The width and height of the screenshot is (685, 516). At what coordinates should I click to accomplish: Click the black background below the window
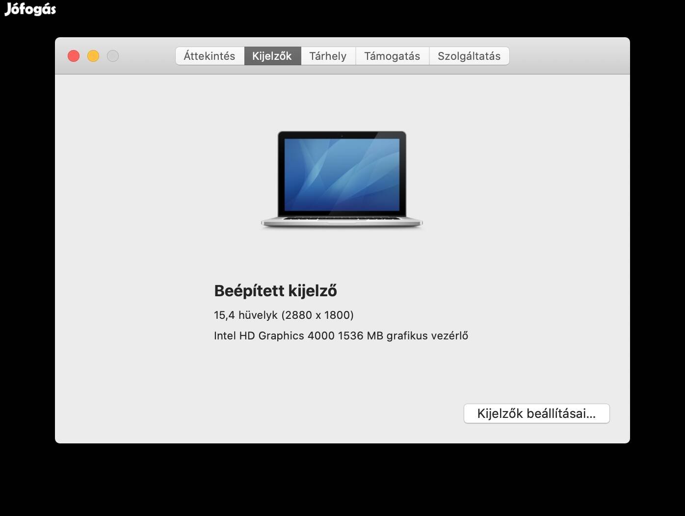[342, 481]
